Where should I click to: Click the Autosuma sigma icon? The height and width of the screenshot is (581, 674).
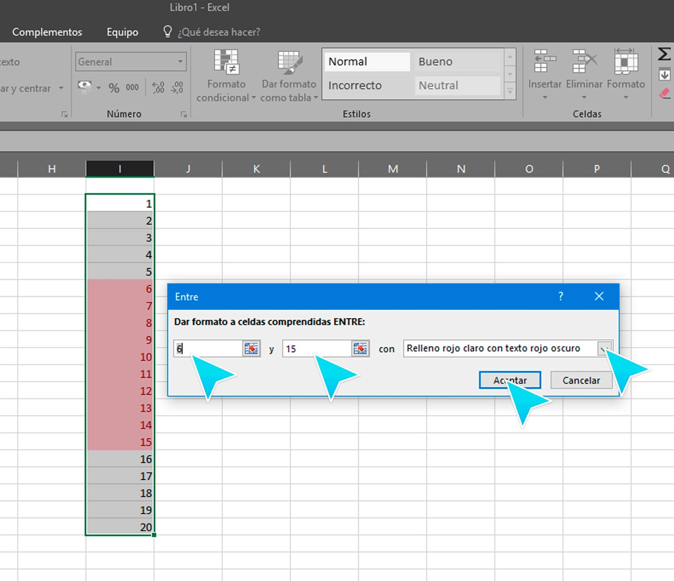pyautogui.click(x=663, y=54)
